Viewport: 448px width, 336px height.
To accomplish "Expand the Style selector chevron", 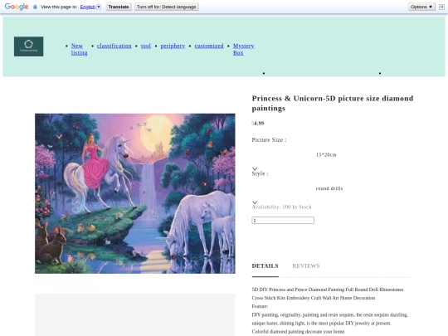I will pyautogui.click(x=255, y=202).
